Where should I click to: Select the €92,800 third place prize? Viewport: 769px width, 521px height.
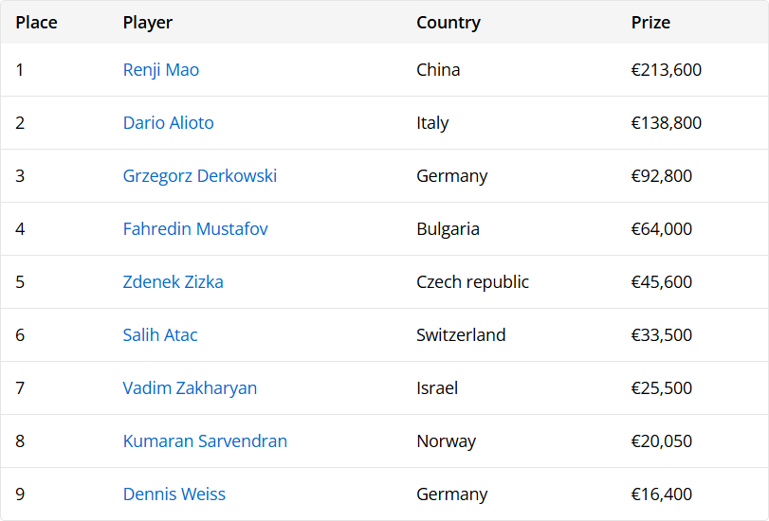coord(662,176)
